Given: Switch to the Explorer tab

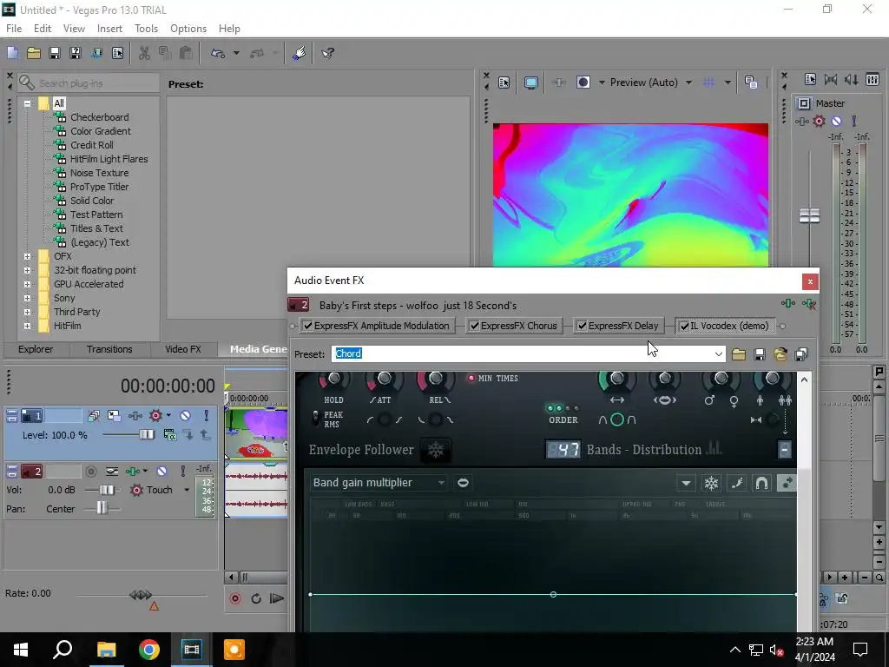Looking at the screenshot, I should click(x=36, y=349).
